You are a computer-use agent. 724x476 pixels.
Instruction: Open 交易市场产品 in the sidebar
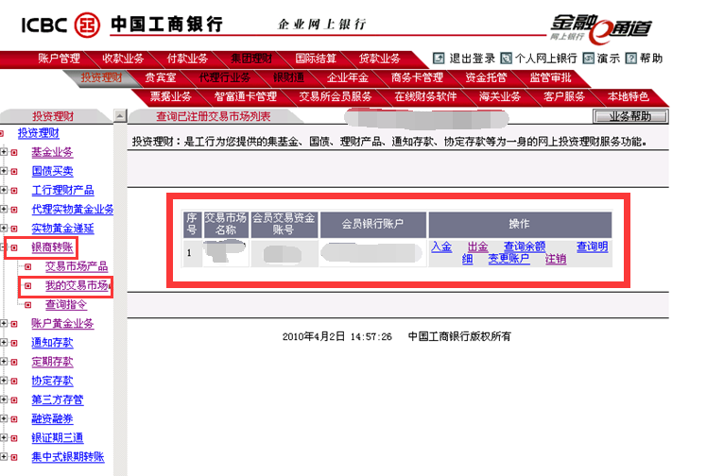pos(77,266)
